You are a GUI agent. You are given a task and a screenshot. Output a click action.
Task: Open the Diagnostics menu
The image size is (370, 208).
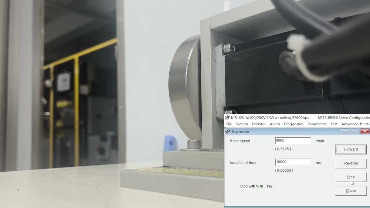[x=294, y=124]
